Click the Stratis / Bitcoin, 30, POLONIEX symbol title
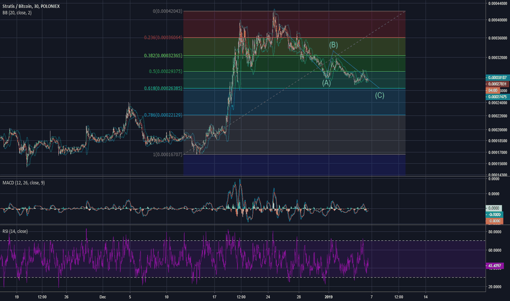 (31, 6)
